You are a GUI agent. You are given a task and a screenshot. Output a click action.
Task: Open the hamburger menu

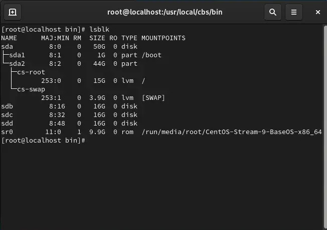pos(294,12)
